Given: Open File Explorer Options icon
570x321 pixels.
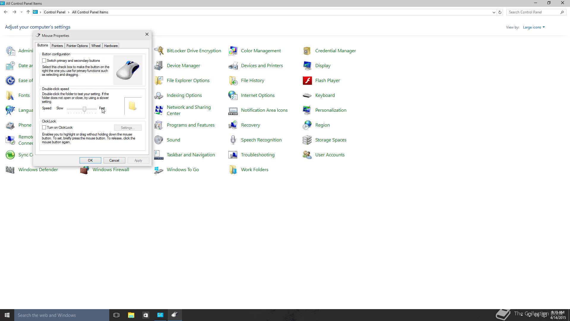Looking at the screenshot, I should point(159,81).
